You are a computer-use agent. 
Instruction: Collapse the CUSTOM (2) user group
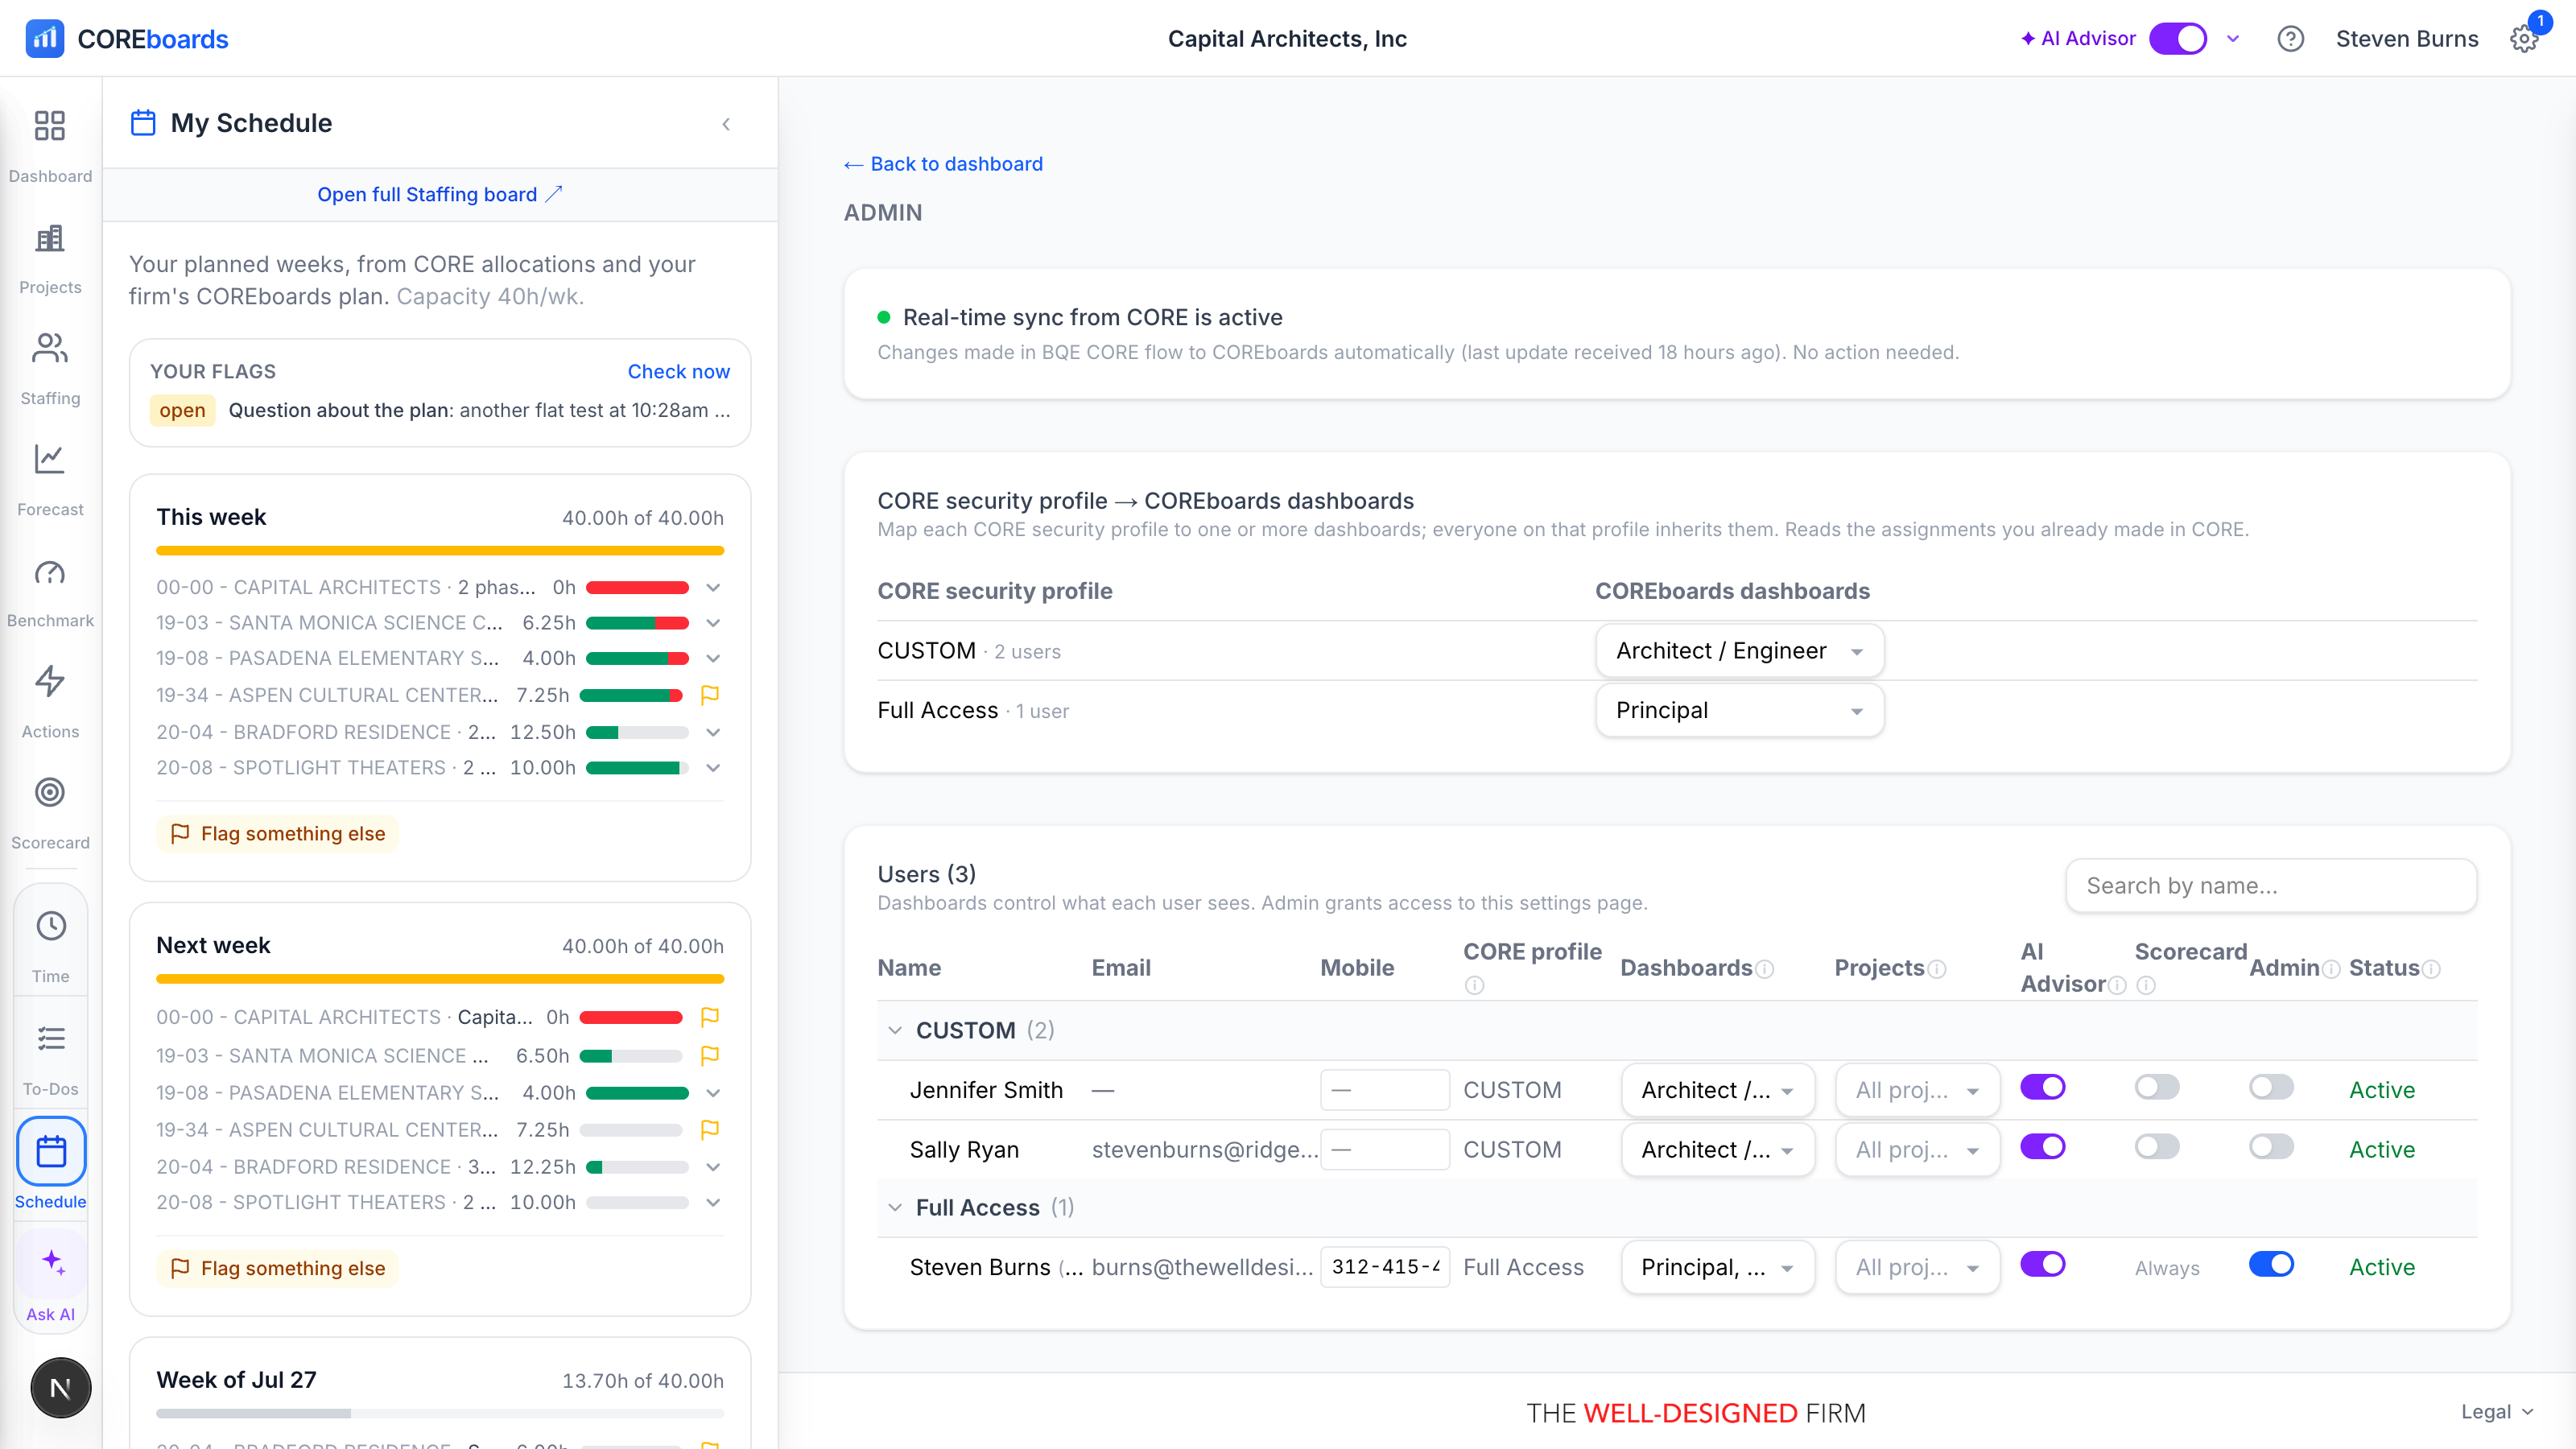tap(895, 1031)
